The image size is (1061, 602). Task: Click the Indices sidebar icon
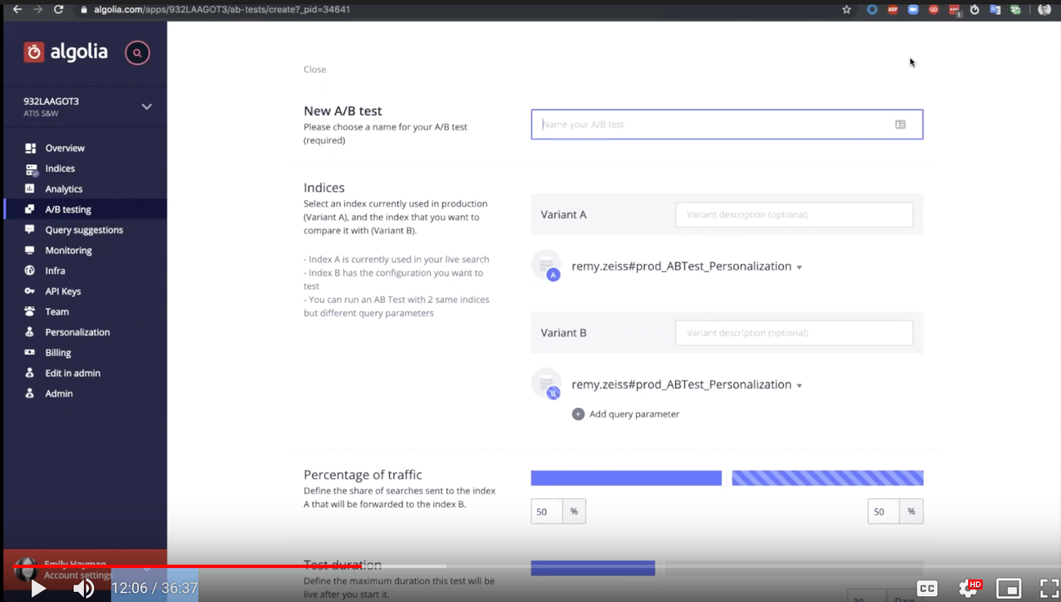click(x=31, y=169)
